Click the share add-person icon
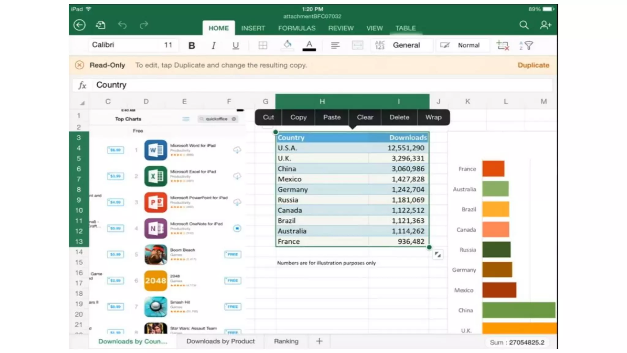 pos(545,25)
